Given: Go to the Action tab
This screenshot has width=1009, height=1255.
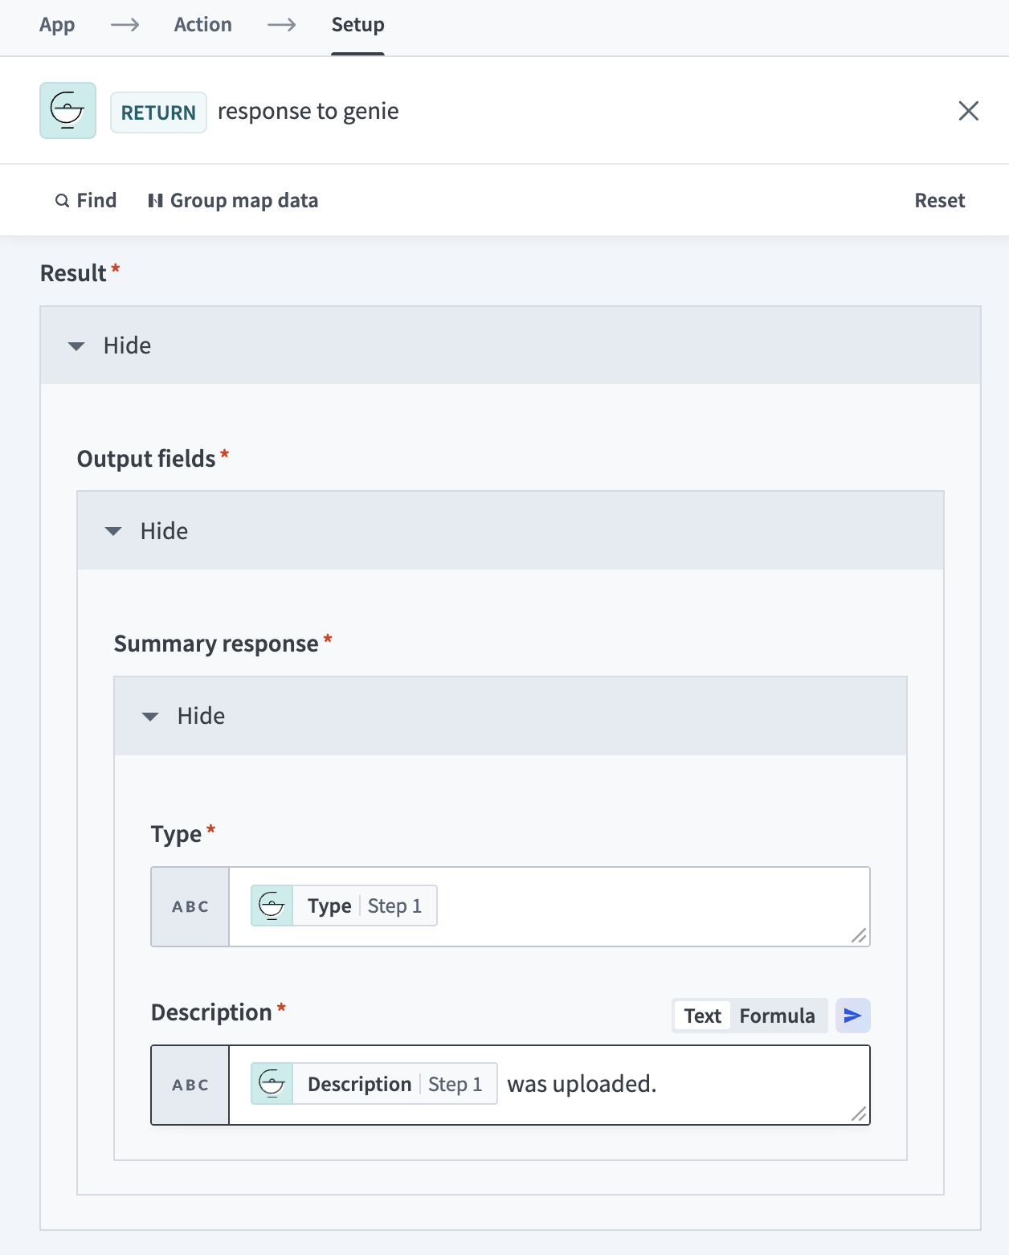Looking at the screenshot, I should (x=202, y=25).
